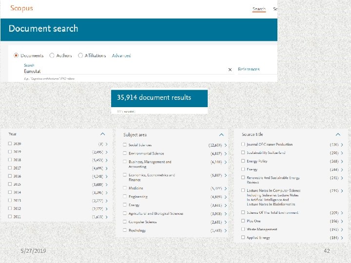This screenshot has width=351, height=263.
Task: Collapse the Subject area filter panel
Action: click(221, 134)
